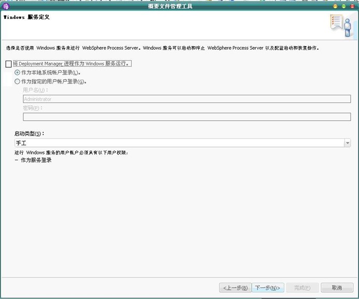
Task: Click the 启动类型 label
Action: tap(29, 134)
